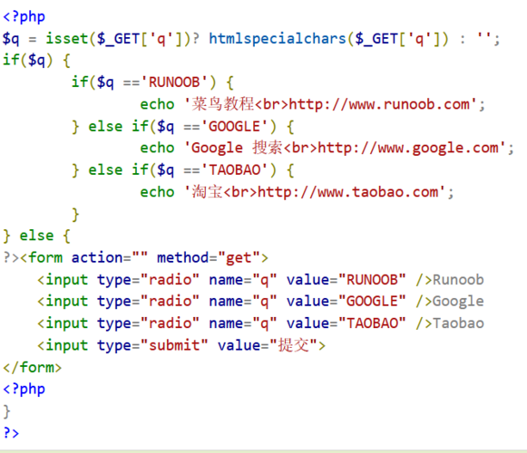Click the opening <?php tag on the first line
Viewport: 527px width, 453px height.
click(24, 17)
